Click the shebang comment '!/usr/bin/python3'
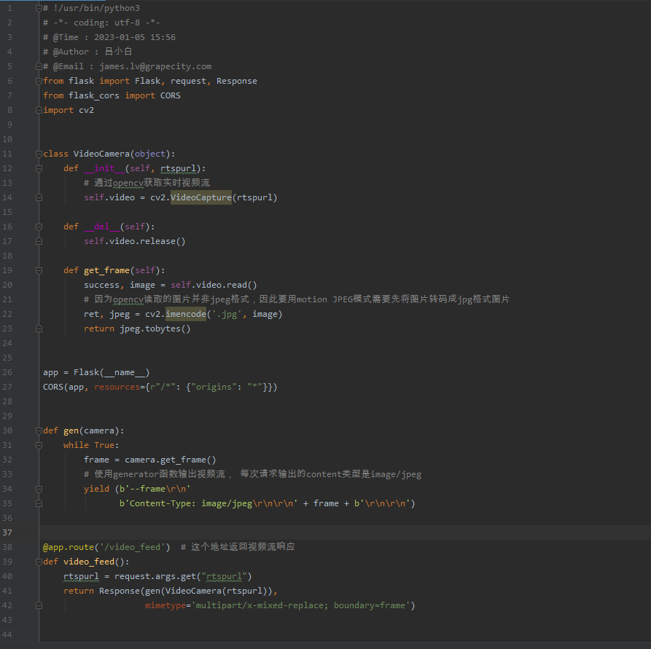Screen dimensions: 651x649 (x=96, y=8)
